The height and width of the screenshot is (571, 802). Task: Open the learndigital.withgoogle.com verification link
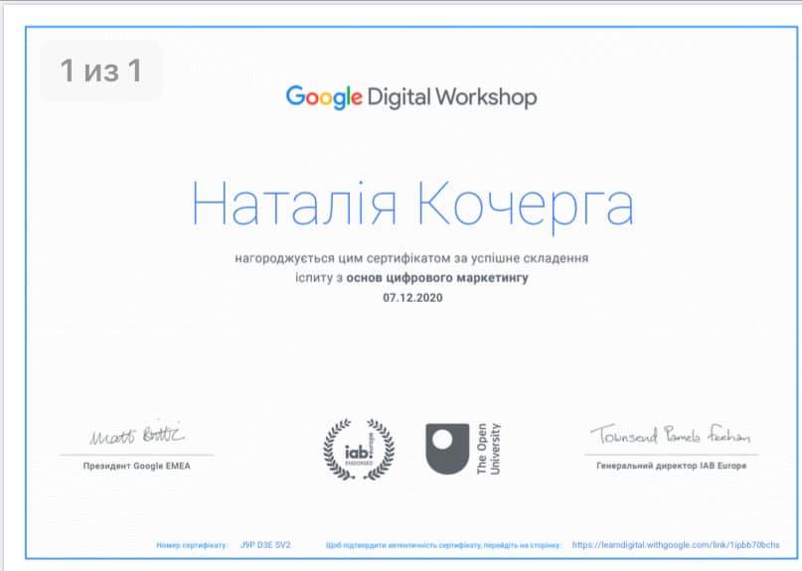(x=676, y=545)
